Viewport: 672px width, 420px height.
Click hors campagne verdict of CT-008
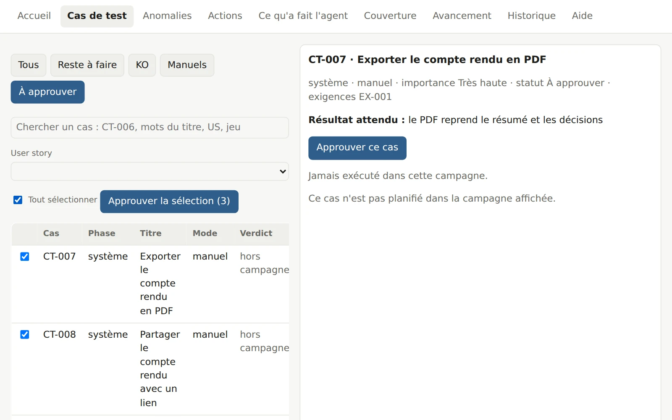265,341
